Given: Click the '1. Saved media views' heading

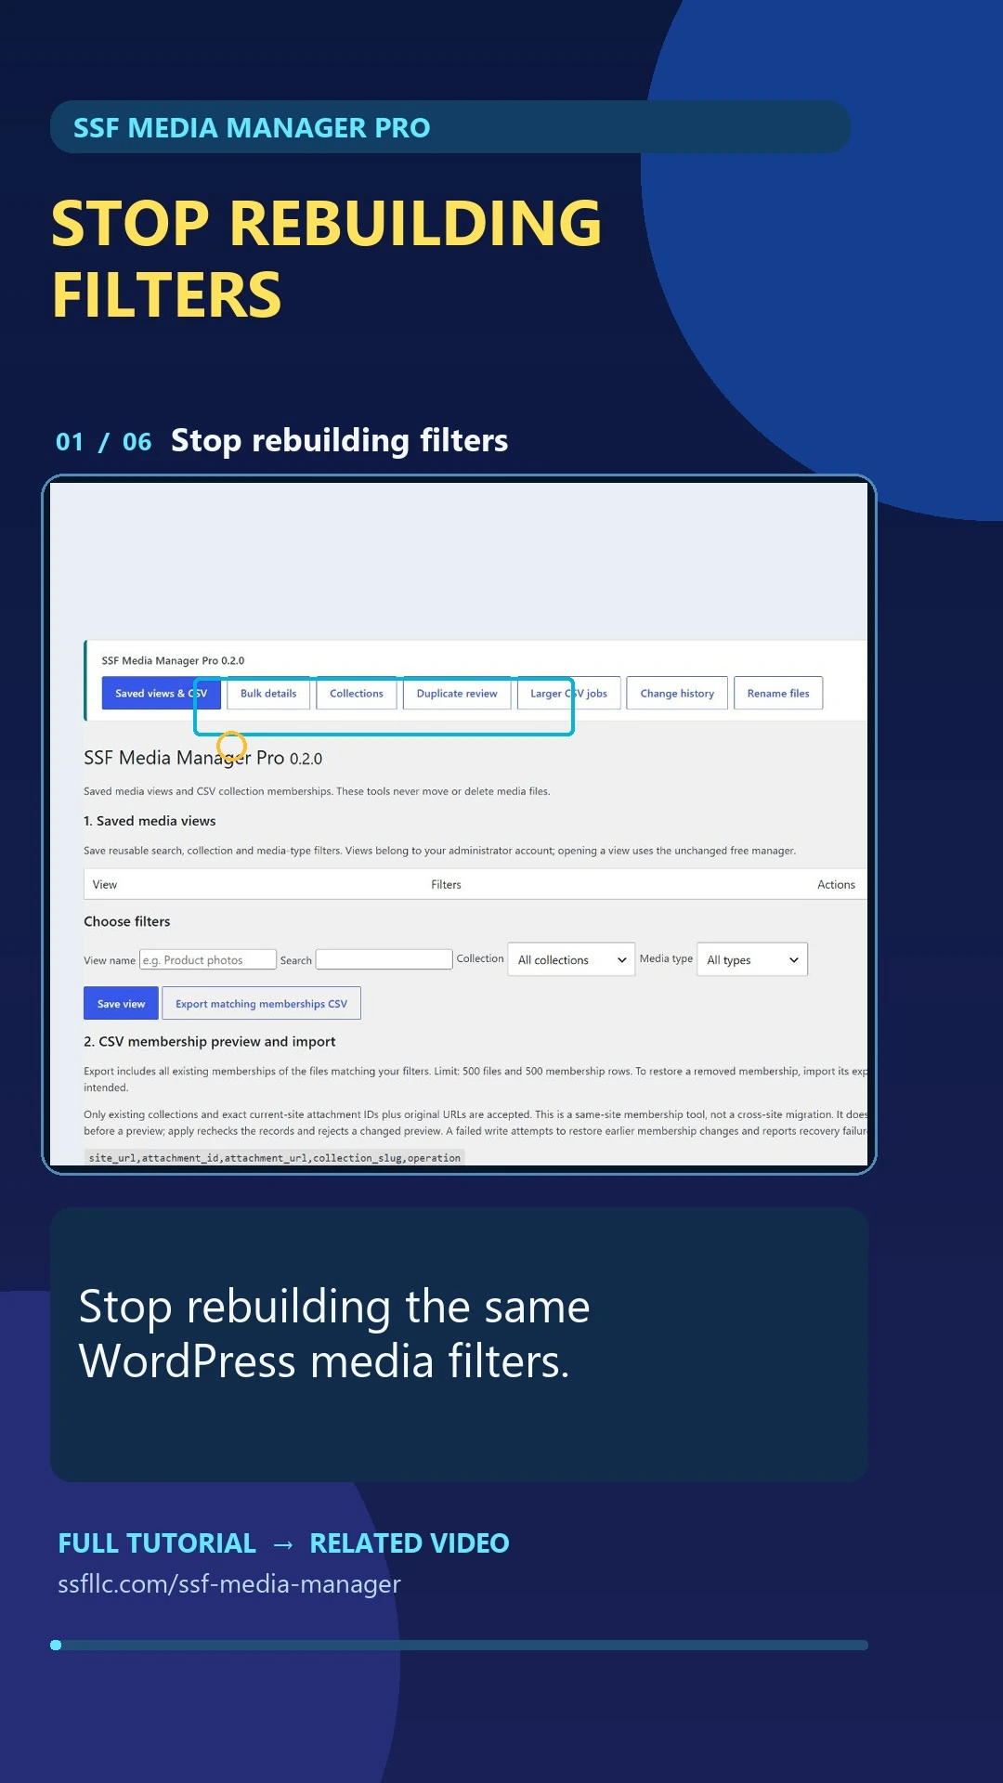Looking at the screenshot, I should [150, 821].
